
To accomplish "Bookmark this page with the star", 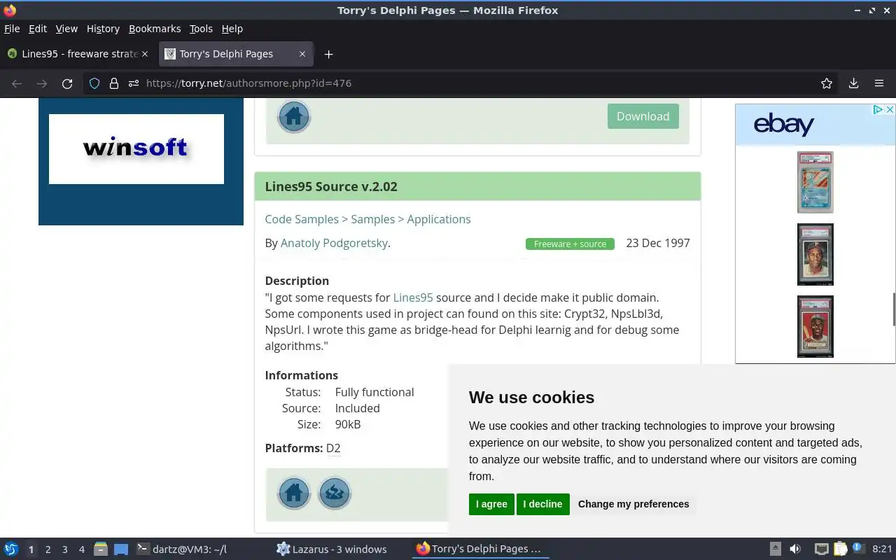I will (827, 83).
